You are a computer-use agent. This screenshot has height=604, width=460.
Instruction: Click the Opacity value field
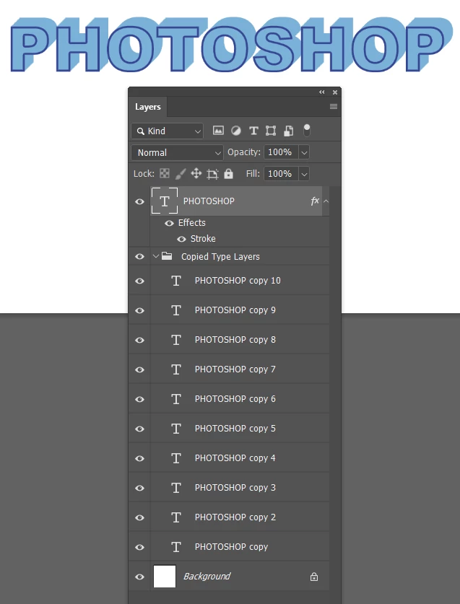281,152
